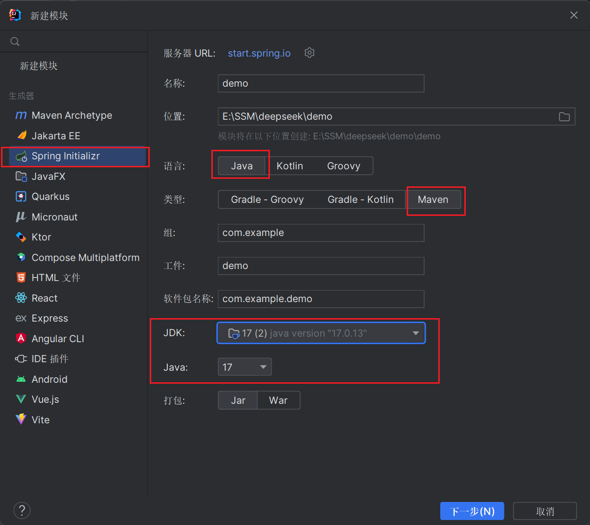This screenshot has height=525, width=590.
Task: Browse location with folder icon
Action: point(564,117)
